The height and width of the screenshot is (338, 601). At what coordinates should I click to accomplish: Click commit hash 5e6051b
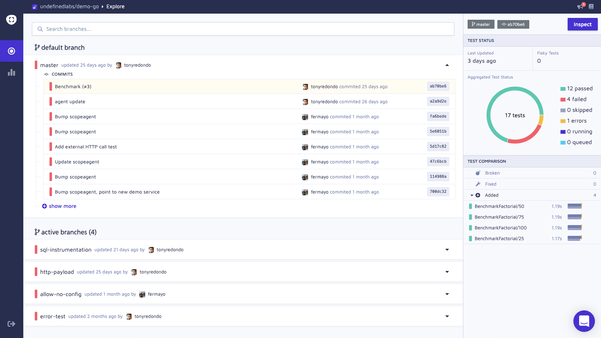[438, 132]
